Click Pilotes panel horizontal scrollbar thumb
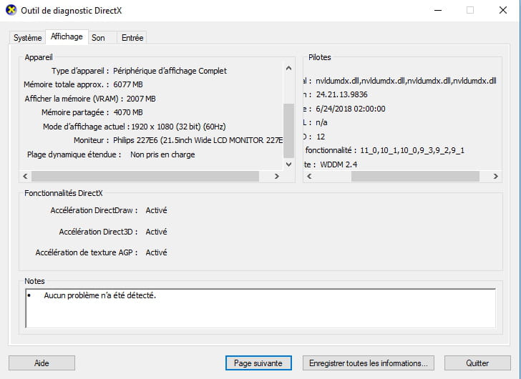Screen dimensions: 521x379 [415, 176]
